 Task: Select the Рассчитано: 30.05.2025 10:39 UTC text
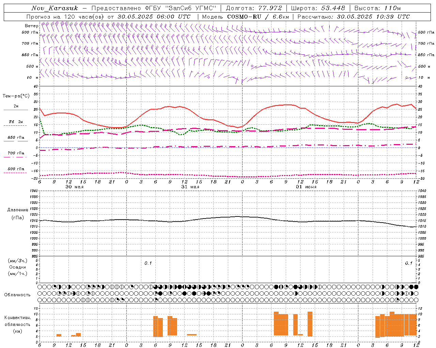click(354, 17)
